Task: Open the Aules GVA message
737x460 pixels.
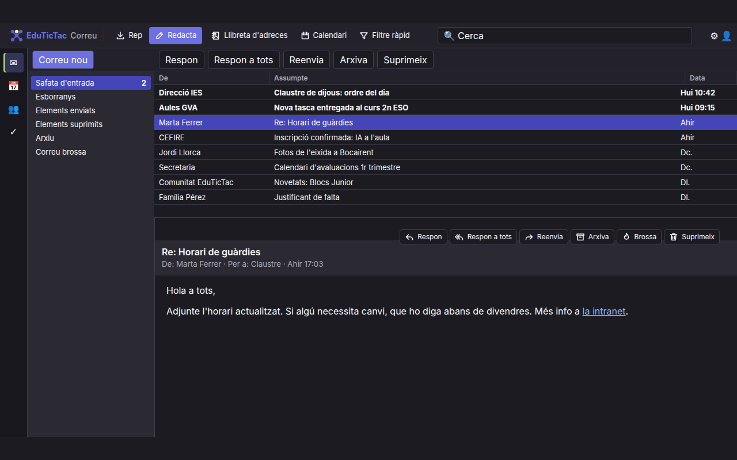Action: click(446, 108)
